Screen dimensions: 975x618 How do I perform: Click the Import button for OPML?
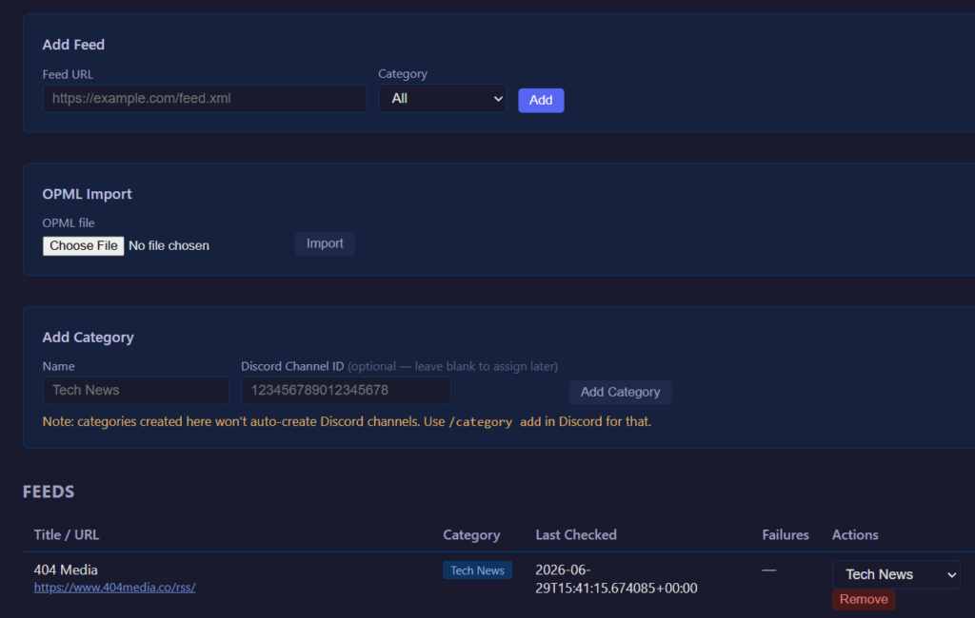(x=325, y=243)
